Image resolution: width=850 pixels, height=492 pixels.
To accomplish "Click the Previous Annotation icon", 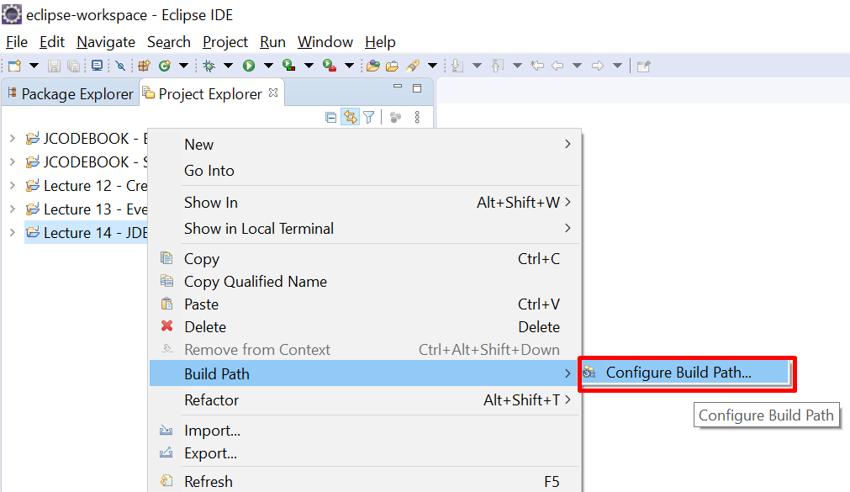I will [497, 66].
